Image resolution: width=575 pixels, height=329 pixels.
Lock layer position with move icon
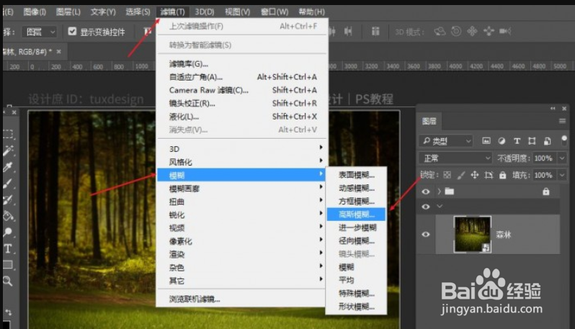coord(475,175)
